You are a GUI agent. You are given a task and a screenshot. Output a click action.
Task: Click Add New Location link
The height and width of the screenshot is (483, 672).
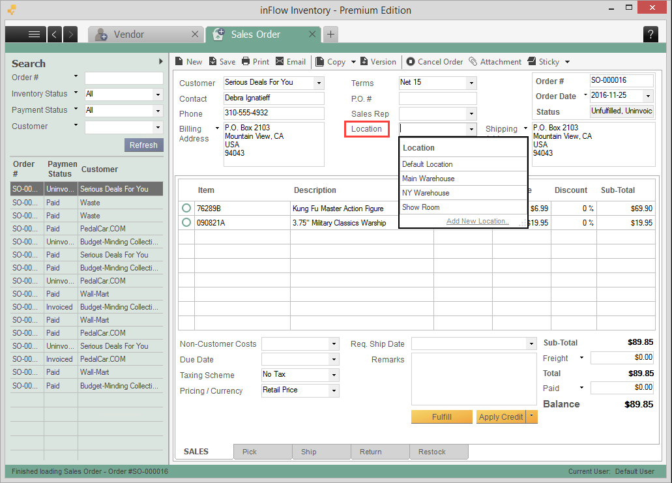(x=477, y=221)
